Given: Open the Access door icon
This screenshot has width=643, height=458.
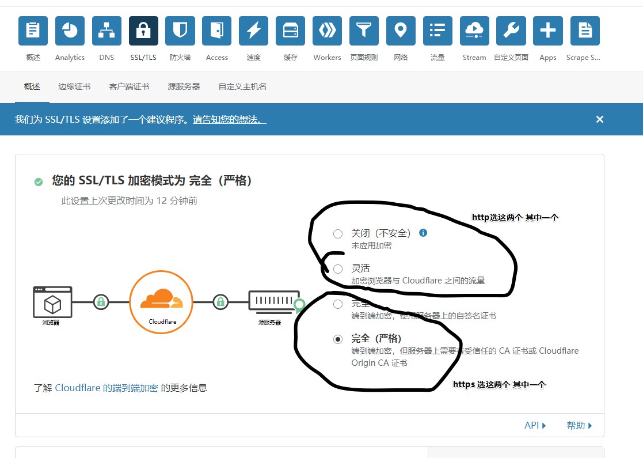Looking at the screenshot, I should (217, 31).
